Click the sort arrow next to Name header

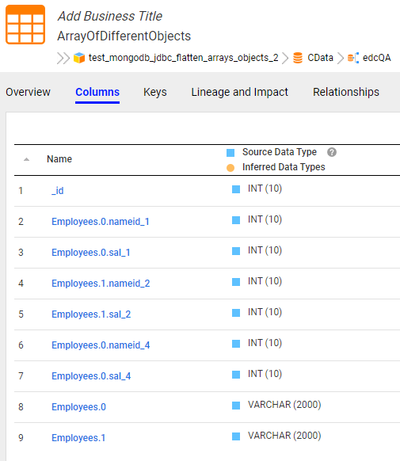[26, 159]
